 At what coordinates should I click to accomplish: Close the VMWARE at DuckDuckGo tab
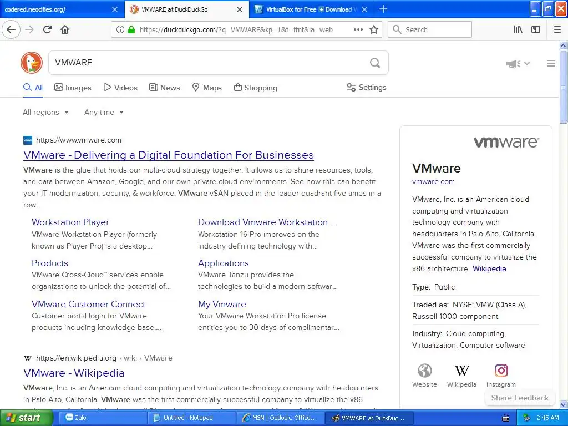click(240, 9)
